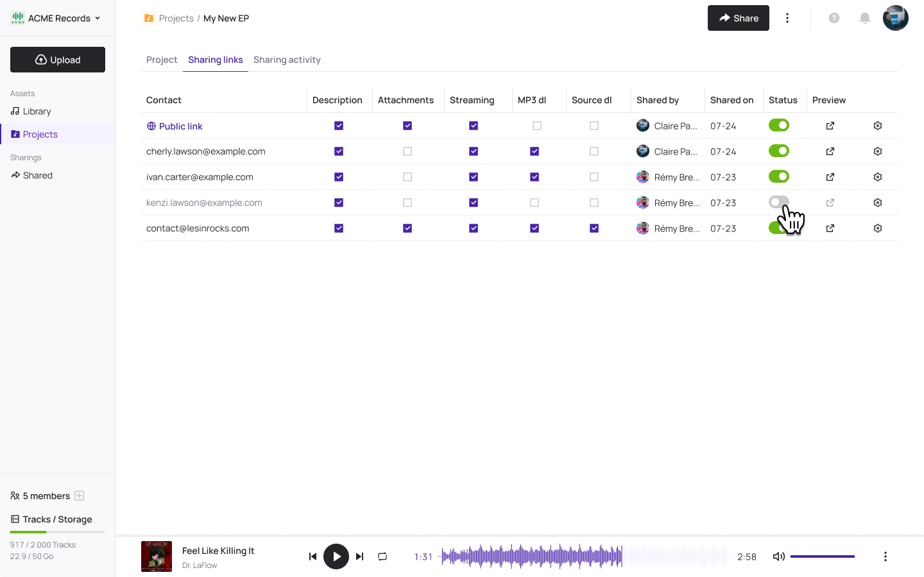Viewport: 924px width, 577px height.
Task: Click the Dr. LaFlow artist name
Action: [x=200, y=565]
